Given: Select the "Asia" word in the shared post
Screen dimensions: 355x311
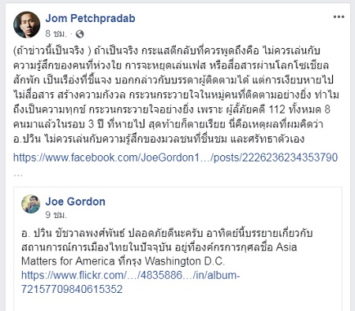Looking at the screenshot, I should click(286, 247).
